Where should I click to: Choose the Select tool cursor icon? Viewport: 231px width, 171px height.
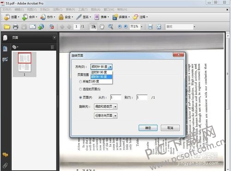93,27
